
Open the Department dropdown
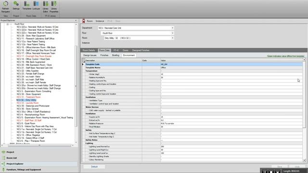click(172, 28)
